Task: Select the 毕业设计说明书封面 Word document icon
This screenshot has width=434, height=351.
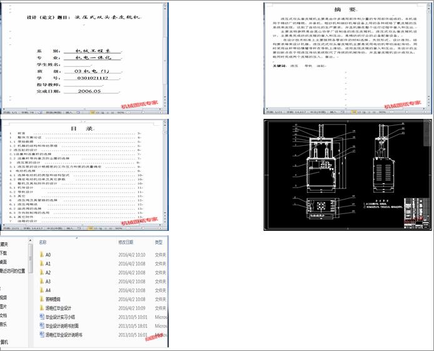Action: (x=42, y=325)
